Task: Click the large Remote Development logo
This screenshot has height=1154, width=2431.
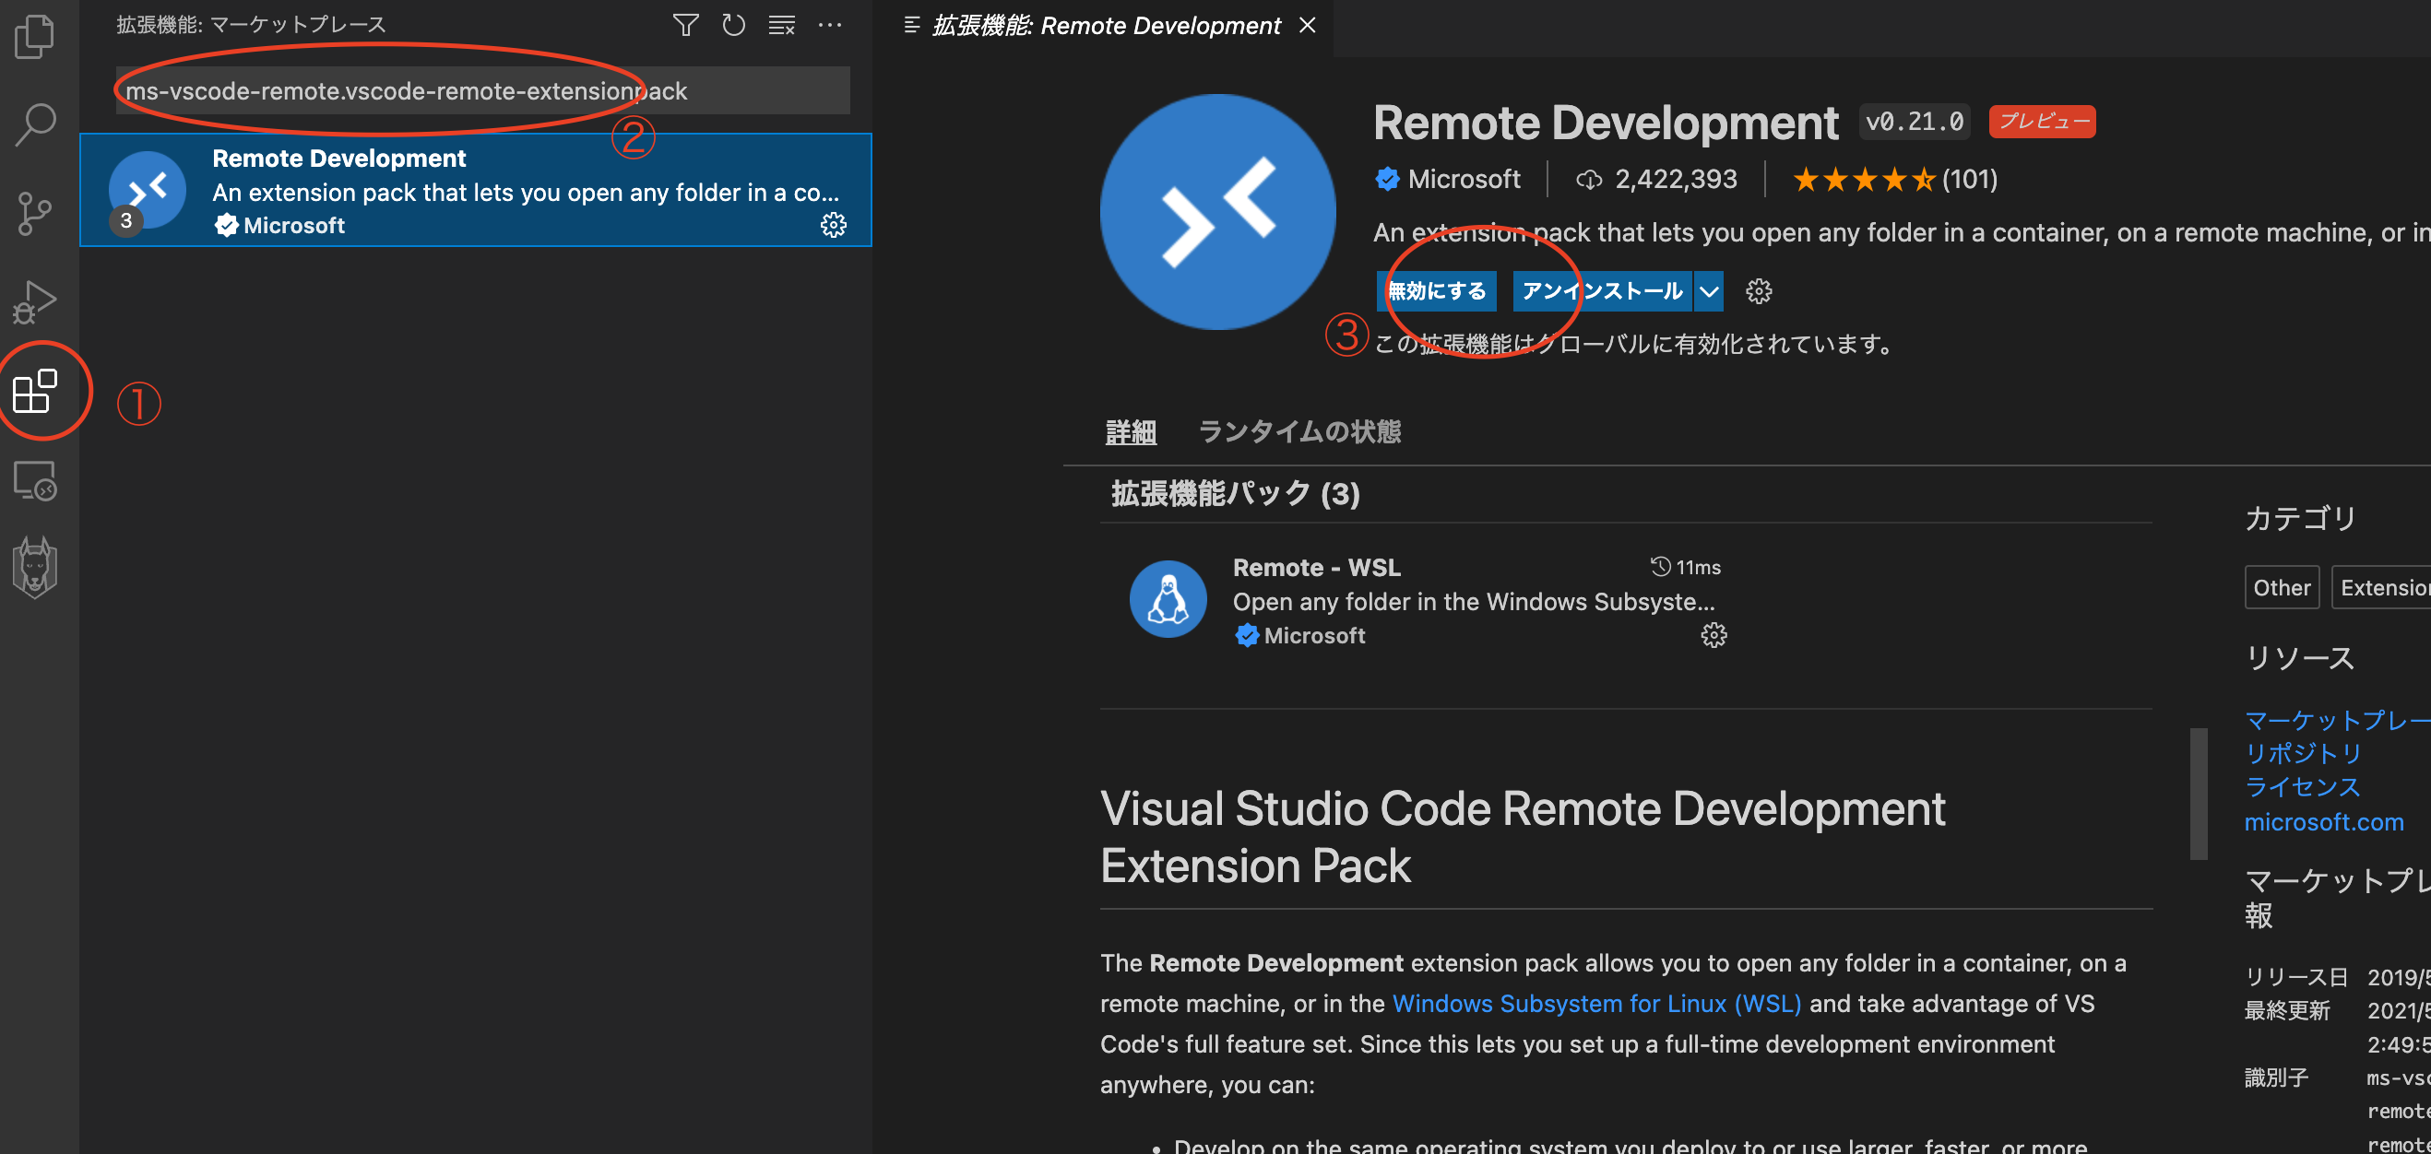Action: point(1217,211)
